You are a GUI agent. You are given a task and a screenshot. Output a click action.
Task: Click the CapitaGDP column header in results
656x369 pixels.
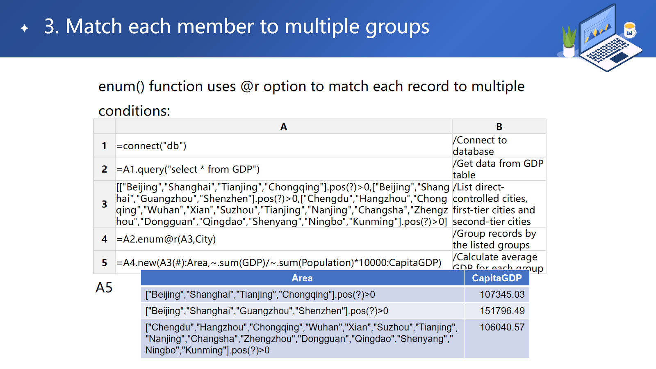[x=497, y=278]
